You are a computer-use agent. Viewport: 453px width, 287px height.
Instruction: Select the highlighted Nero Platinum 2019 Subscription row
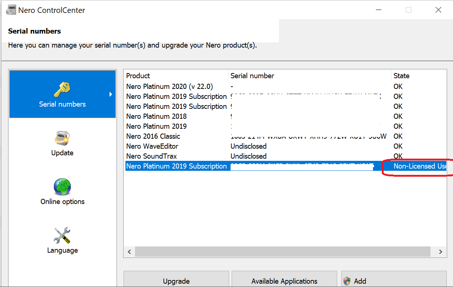(x=285, y=166)
